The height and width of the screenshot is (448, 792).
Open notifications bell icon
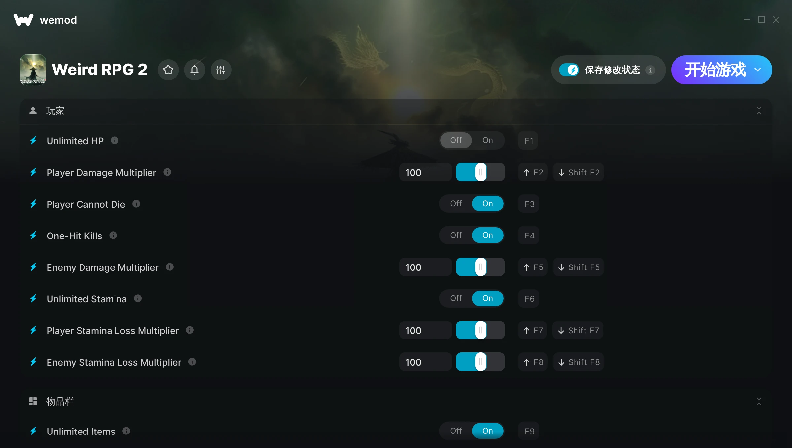coord(195,70)
